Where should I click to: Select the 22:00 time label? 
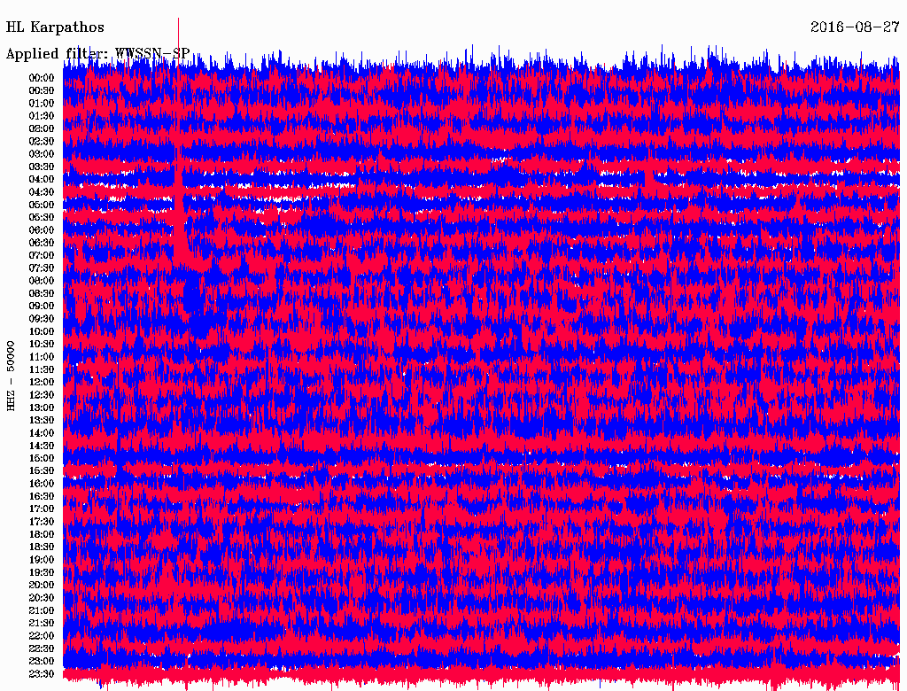[42, 636]
